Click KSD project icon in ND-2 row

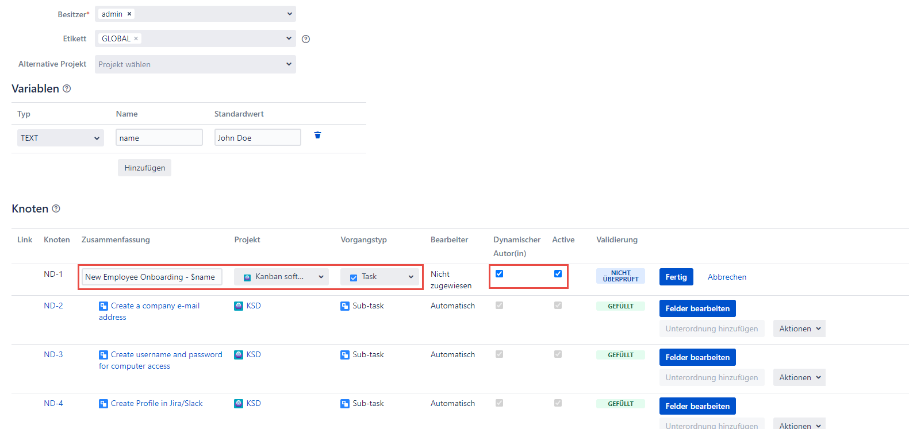coord(239,306)
